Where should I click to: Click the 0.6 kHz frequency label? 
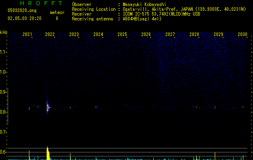[x=3, y=152]
